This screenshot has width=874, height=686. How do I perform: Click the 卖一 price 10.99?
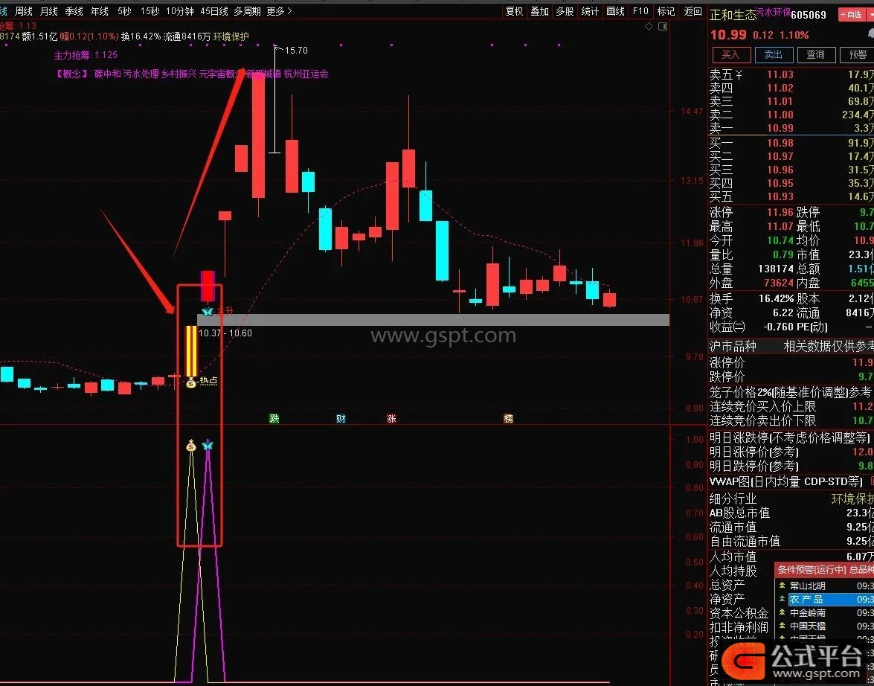pyautogui.click(x=780, y=128)
